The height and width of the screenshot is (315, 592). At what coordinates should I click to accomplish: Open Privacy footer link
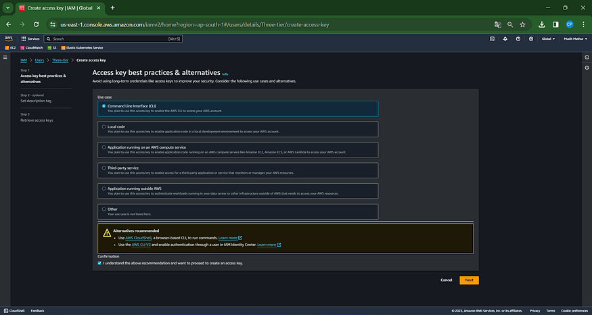(534, 311)
